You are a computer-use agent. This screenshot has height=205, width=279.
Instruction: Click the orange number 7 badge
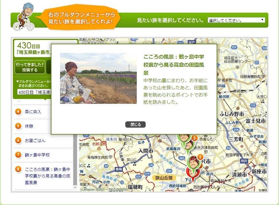(18, 155)
